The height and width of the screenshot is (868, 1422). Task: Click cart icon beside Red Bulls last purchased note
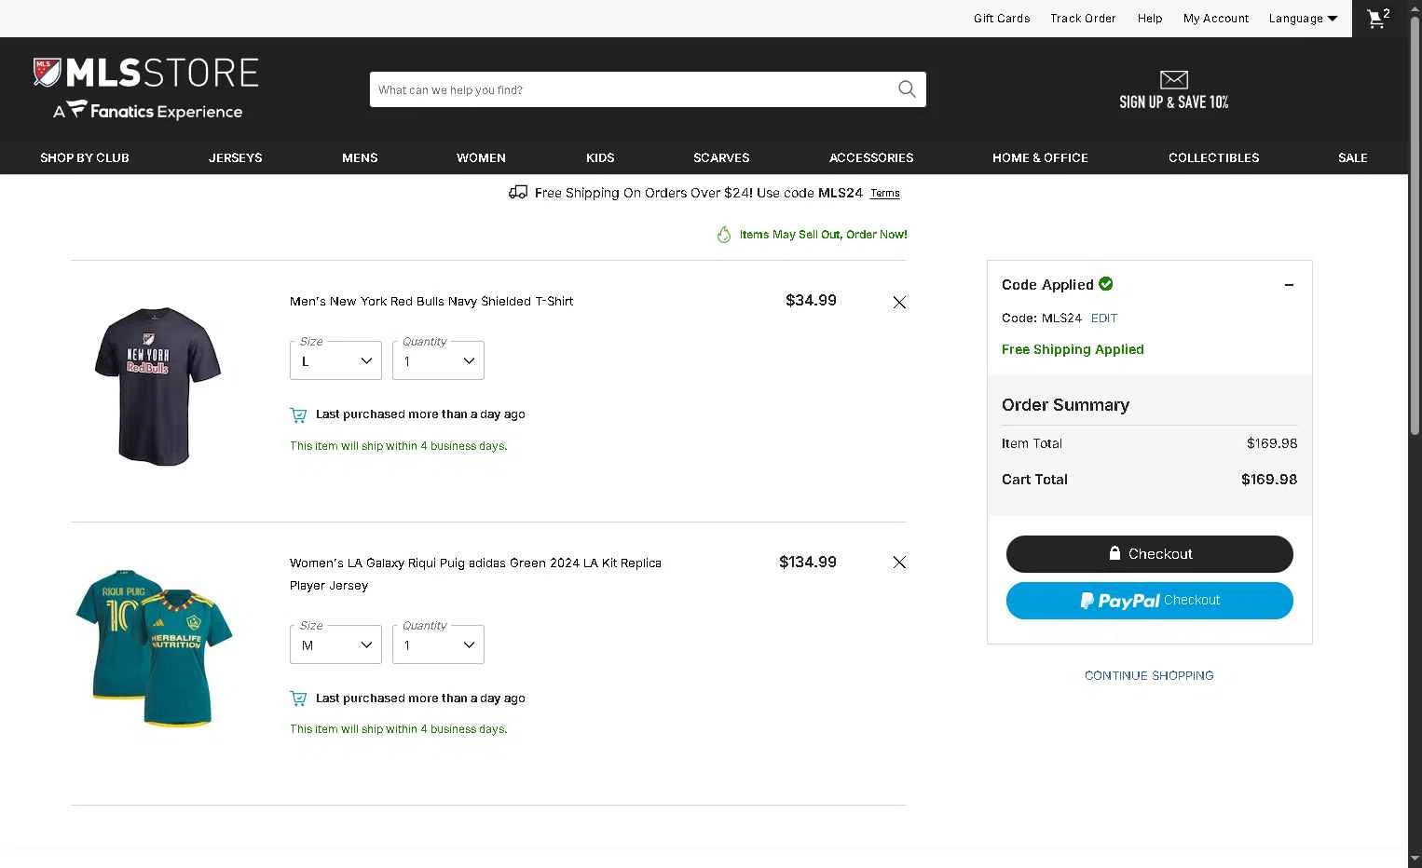click(298, 414)
